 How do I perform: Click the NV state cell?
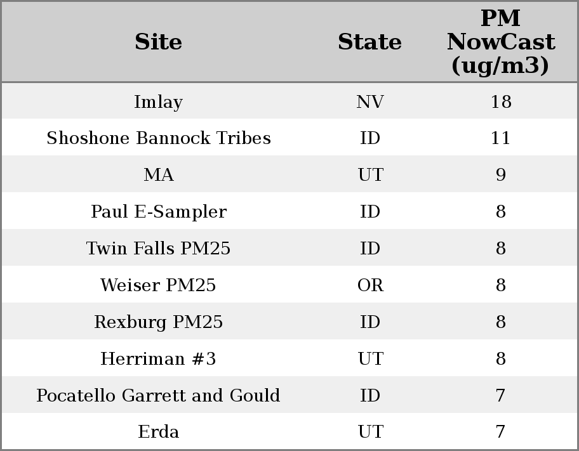pyautogui.click(x=369, y=101)
